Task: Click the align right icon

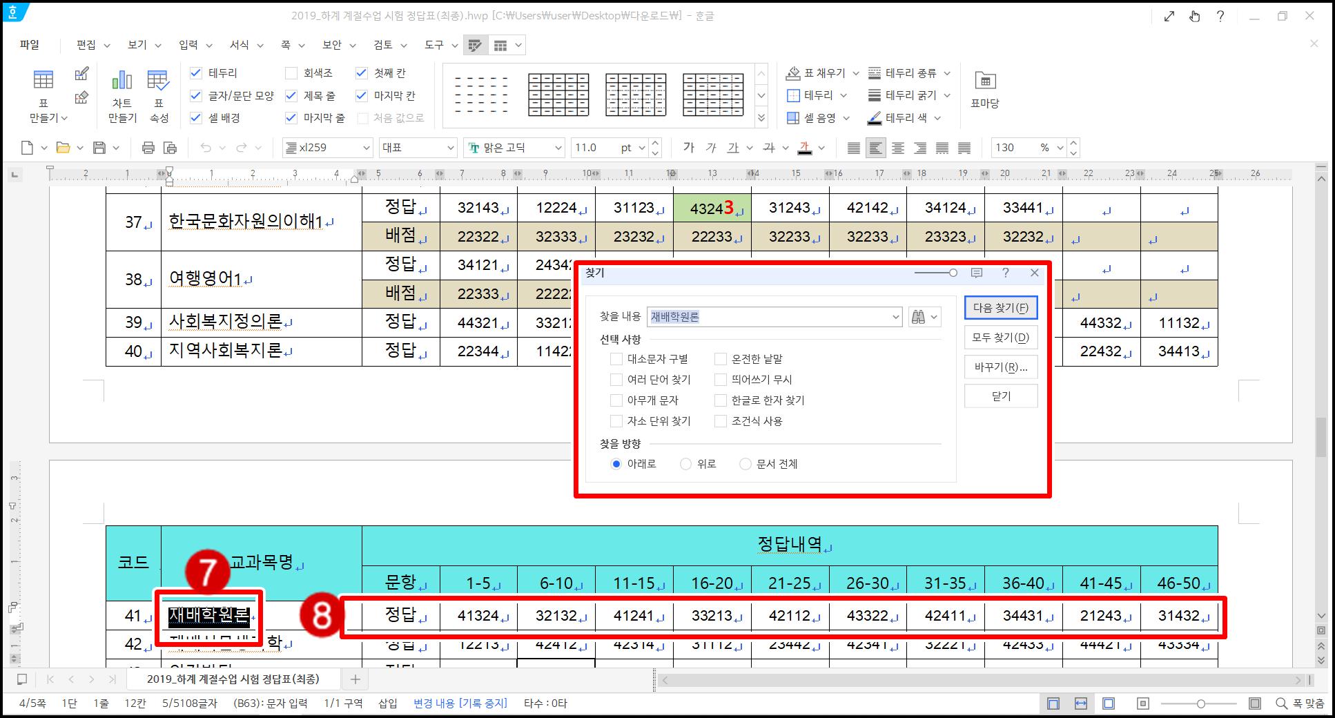Action: [x=920, y=148]
